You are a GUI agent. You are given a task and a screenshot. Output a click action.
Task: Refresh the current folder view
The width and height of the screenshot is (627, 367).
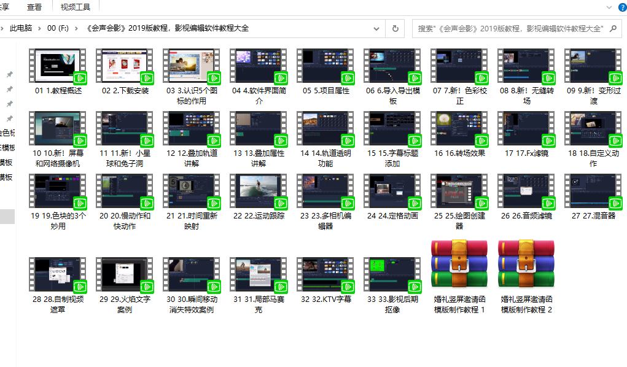[395, 28]
